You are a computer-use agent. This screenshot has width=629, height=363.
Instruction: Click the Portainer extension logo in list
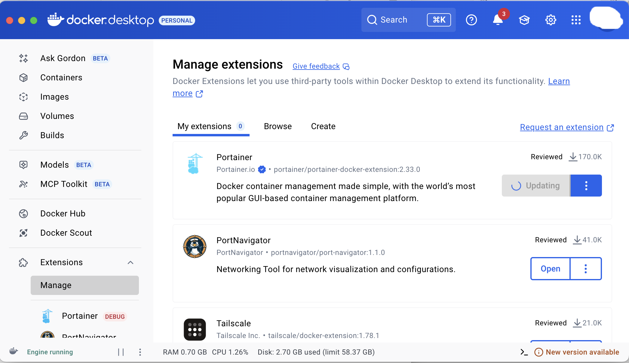point(195,163)
